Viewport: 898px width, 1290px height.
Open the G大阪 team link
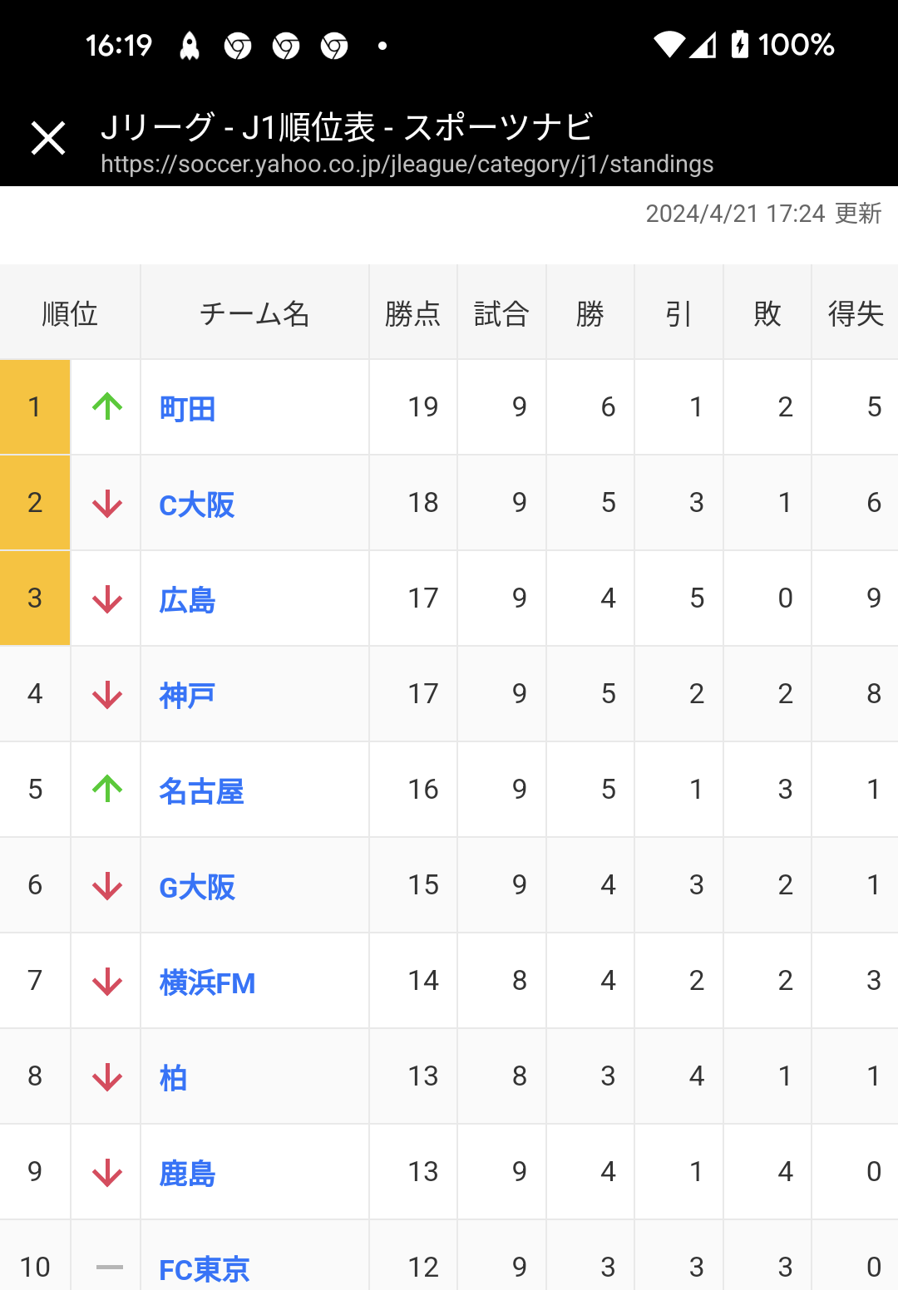(x=197, y=887)
